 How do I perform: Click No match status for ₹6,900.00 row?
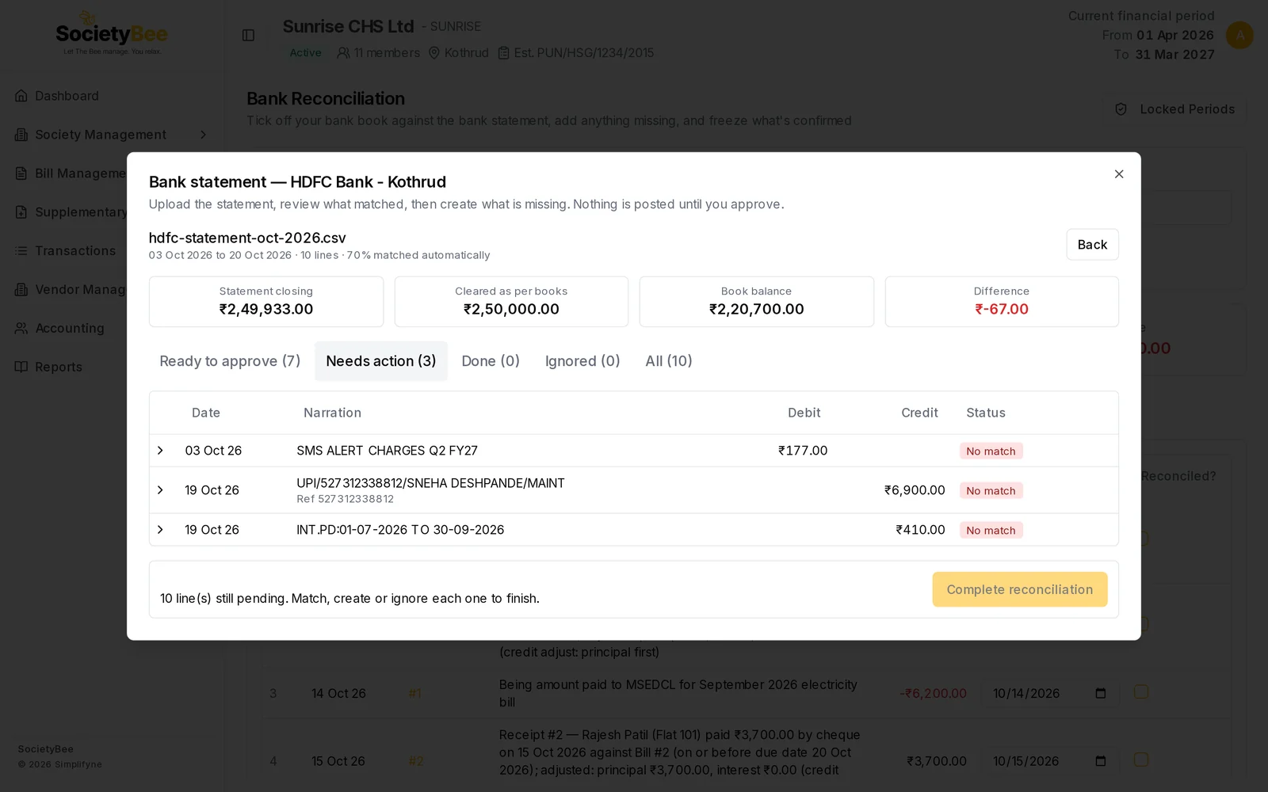(x=991, y=490)
